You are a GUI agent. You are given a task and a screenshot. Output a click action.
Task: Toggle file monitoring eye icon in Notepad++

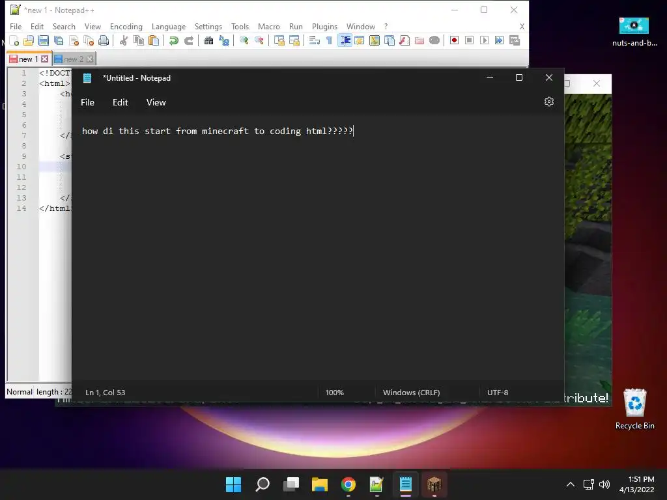click(434, 40)
